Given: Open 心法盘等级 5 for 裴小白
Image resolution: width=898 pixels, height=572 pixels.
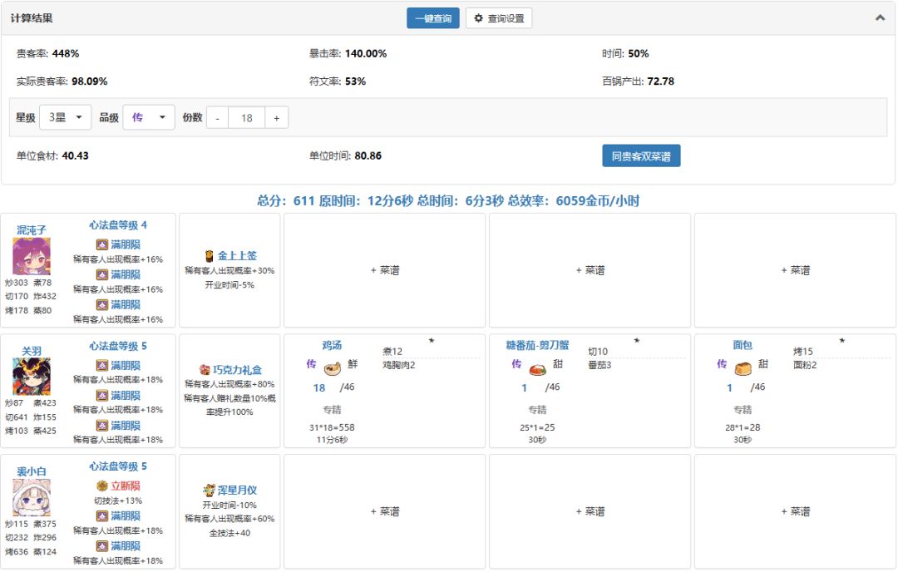Looking at the screenshot, I should click(x=118, y=466).
